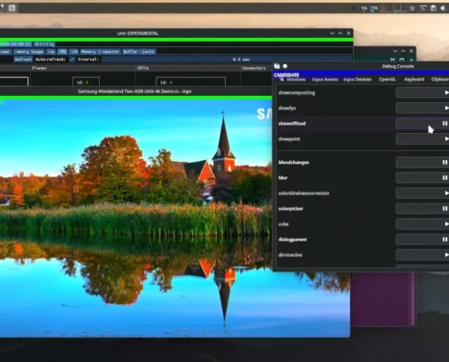Viewport: 449px width, 362px height.
Task: Click the colorblindnesscorrection effect label
Action: [304, 193]
